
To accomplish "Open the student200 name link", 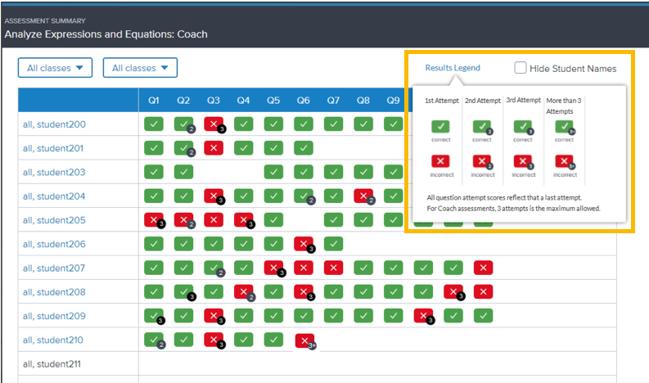I will point(54,125).
